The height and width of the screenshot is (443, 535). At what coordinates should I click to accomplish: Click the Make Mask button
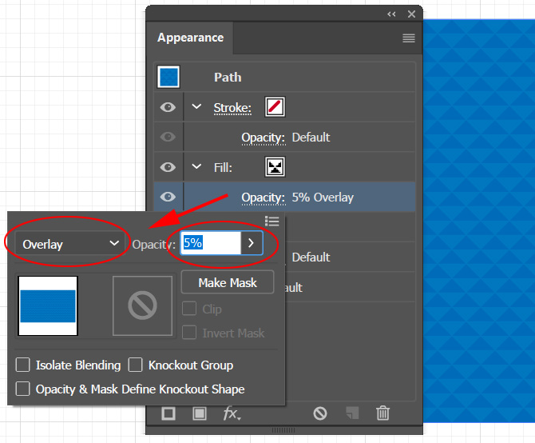tap(228, 282)
